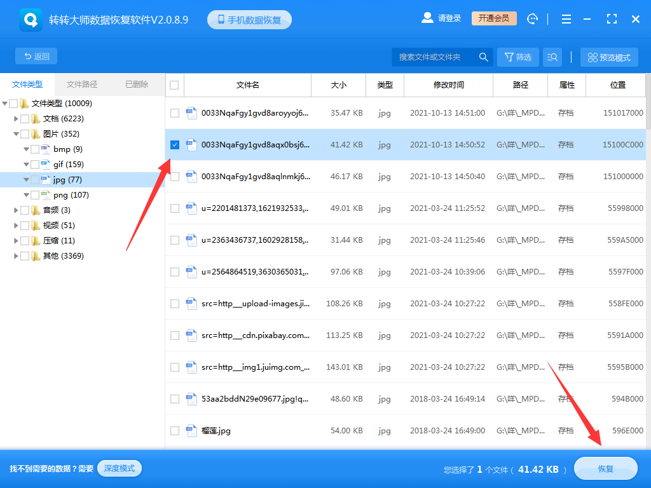This screenshot has width=651, height=488.
Task: Open the customer service headset icon
Action: point(532,18)
